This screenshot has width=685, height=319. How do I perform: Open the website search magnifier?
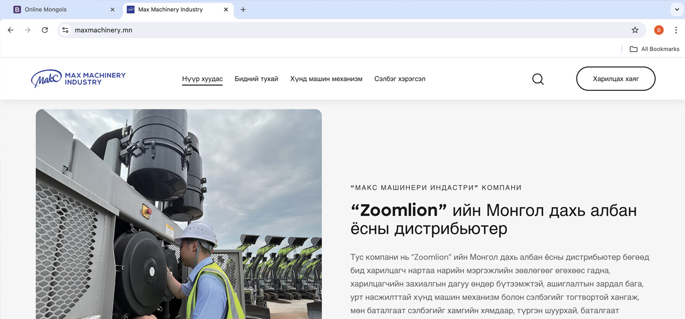(x=538, y=79)
